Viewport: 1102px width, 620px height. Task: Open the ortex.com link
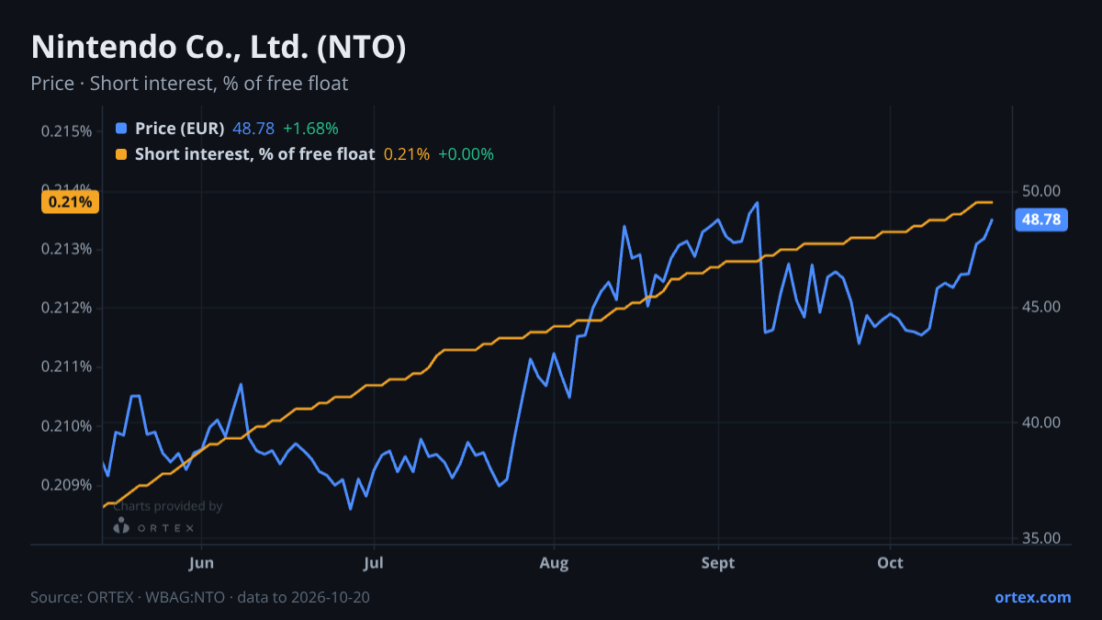pyautogui.click(x=1032, y=597)
